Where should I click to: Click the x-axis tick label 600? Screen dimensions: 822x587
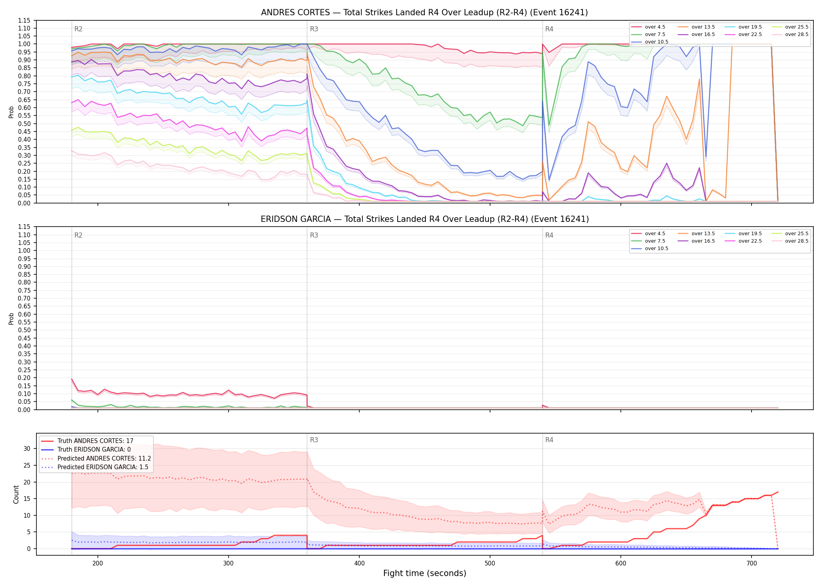[x=621, y=563]
